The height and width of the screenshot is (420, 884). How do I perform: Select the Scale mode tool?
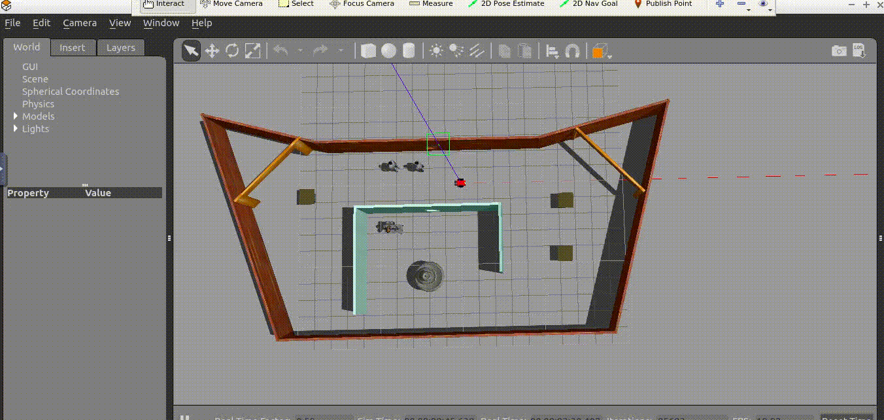(x=252, y=51)
